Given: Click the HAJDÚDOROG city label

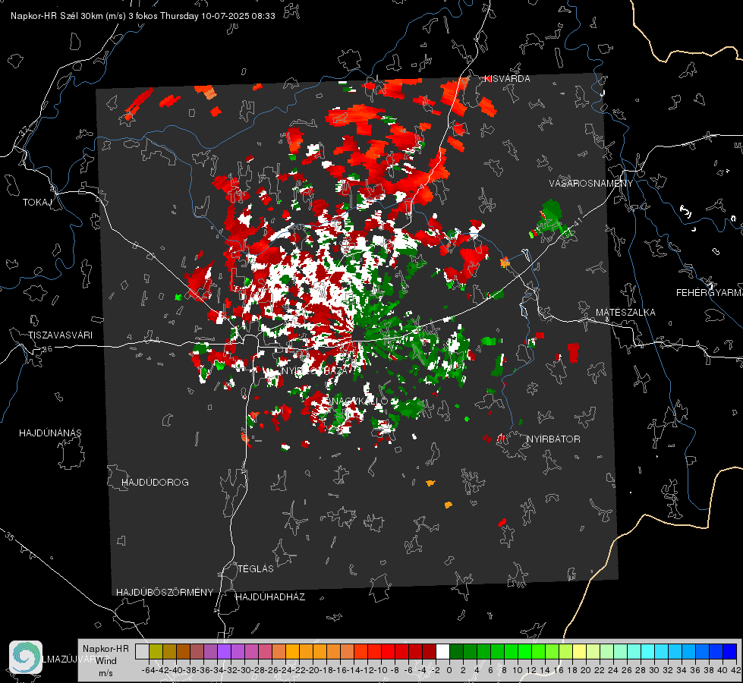Looking at the screenshot, I should (155, 482).
